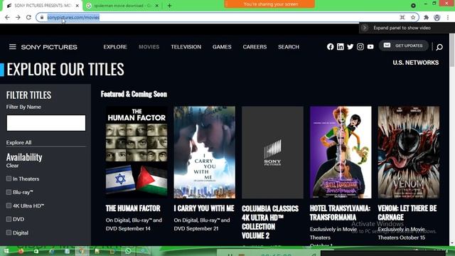The image size is (455, 256).
Task: Click the Featured & Coming Soon heading
Action: tap(134, 94)
